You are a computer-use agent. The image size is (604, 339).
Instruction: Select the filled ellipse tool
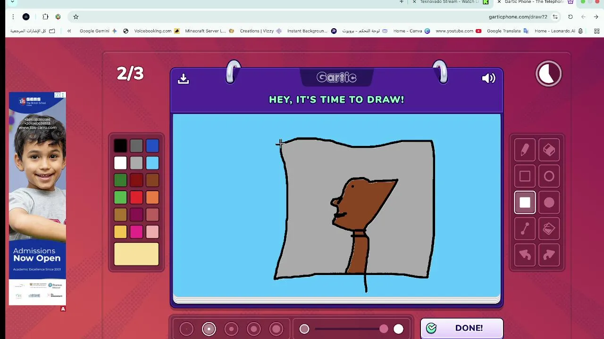tap(549, 202)
